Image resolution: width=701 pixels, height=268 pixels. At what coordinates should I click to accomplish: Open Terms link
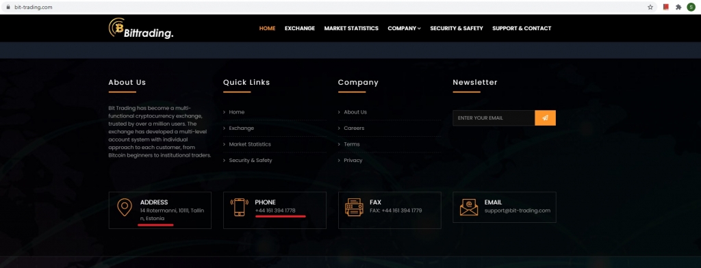pyautogui.click(x=352, y=144)
